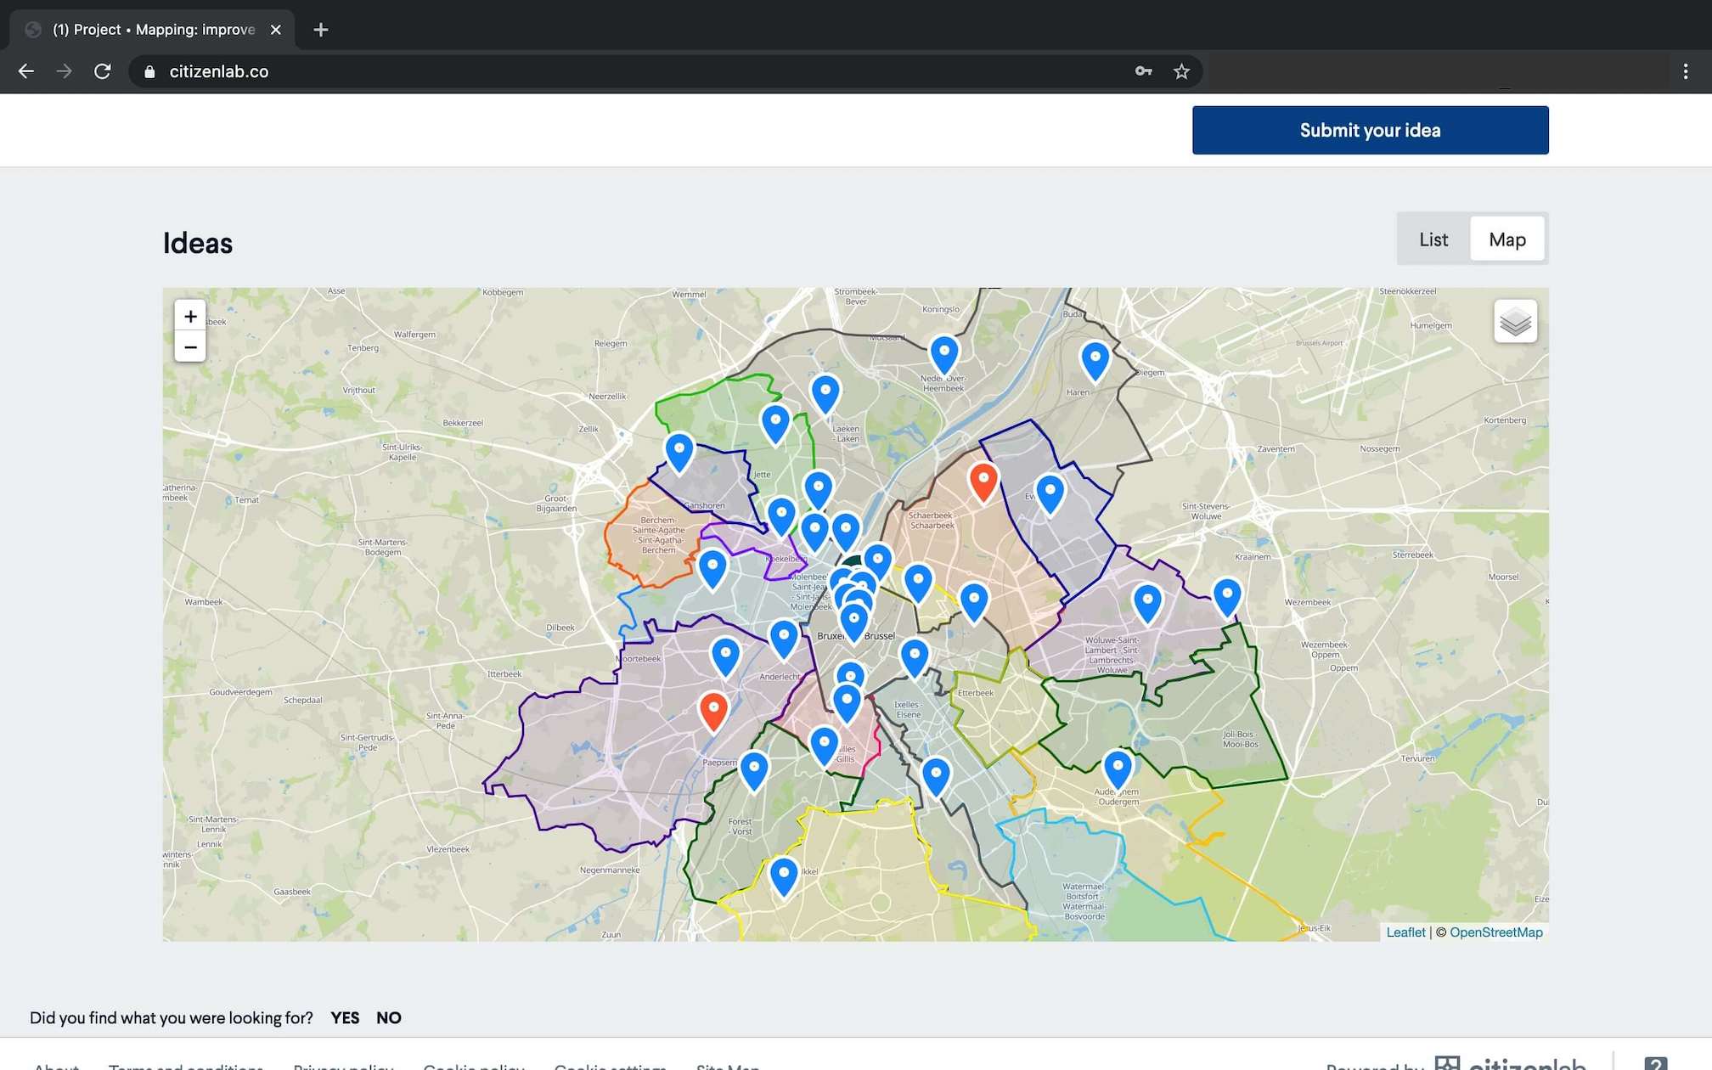
Task: Switch ideas view to List
Action: coord(1433,239)
